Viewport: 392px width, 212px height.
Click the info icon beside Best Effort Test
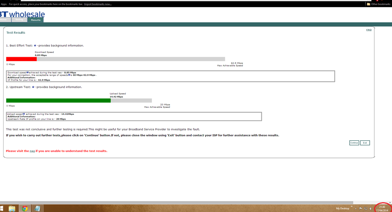[35, 45]
